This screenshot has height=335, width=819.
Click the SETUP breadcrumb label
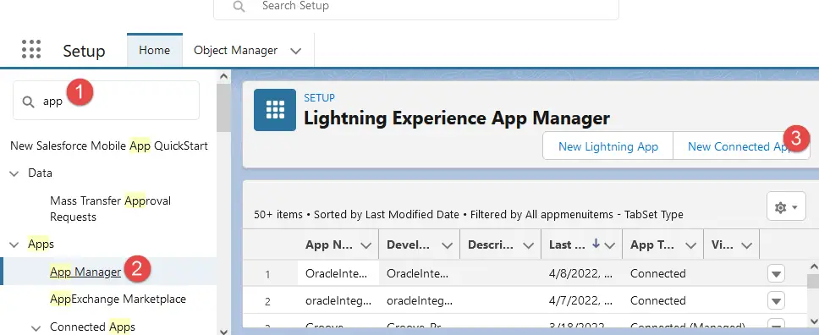pos(320,98)
